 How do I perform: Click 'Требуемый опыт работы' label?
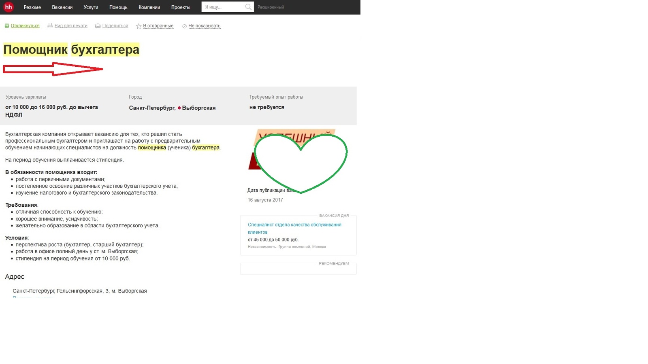pyautogui.click(x=276, y=97)
